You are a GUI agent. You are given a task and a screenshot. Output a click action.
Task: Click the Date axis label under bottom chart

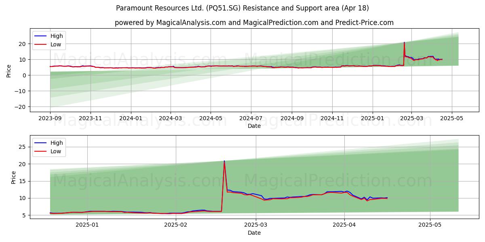(x=254, y=233)
